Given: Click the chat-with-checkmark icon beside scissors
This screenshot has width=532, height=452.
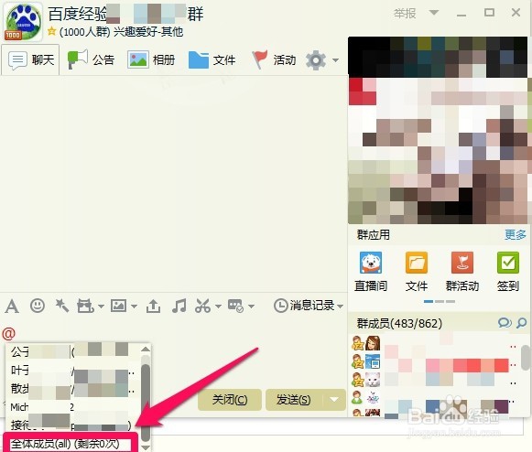Looking at the screenshot, I should [x=236, y=306].
